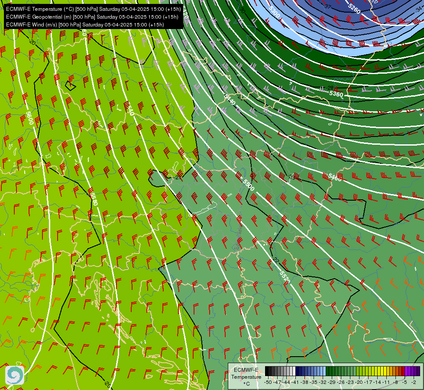Image resolution: width=424 pixels, height=390 pixels.
Task: Select the 5360 geopotential contour label
Action: [x=336, y=94]
